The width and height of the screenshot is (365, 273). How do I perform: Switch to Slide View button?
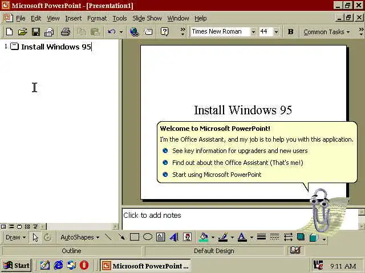tap(19, 226)
